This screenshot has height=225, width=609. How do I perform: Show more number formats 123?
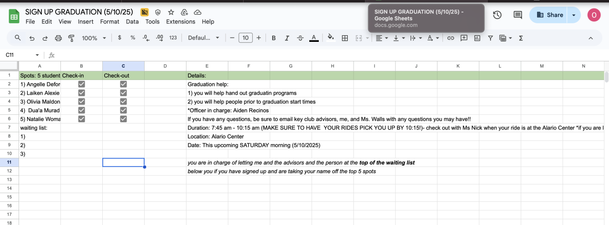pos(173,38)
